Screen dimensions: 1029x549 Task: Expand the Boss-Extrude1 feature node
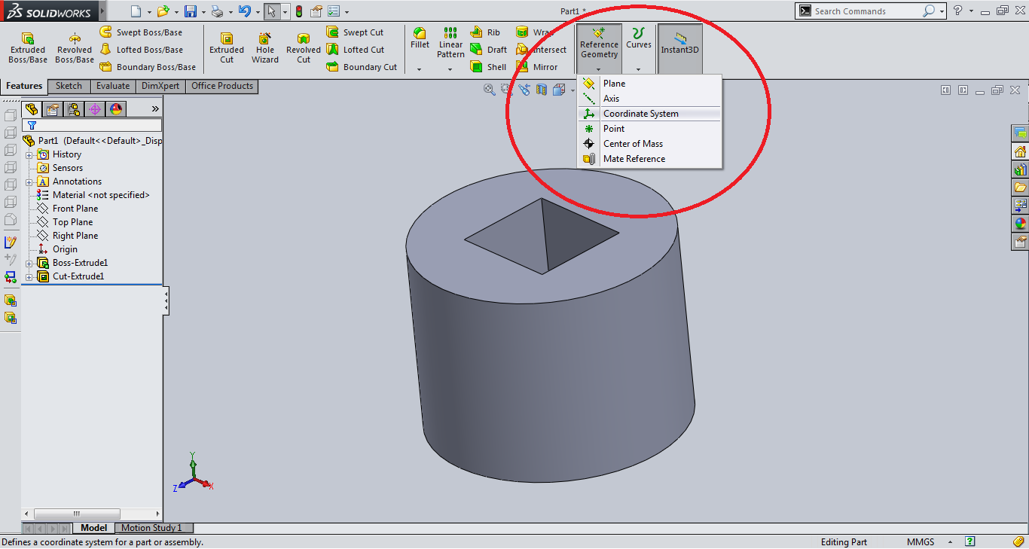29,263
